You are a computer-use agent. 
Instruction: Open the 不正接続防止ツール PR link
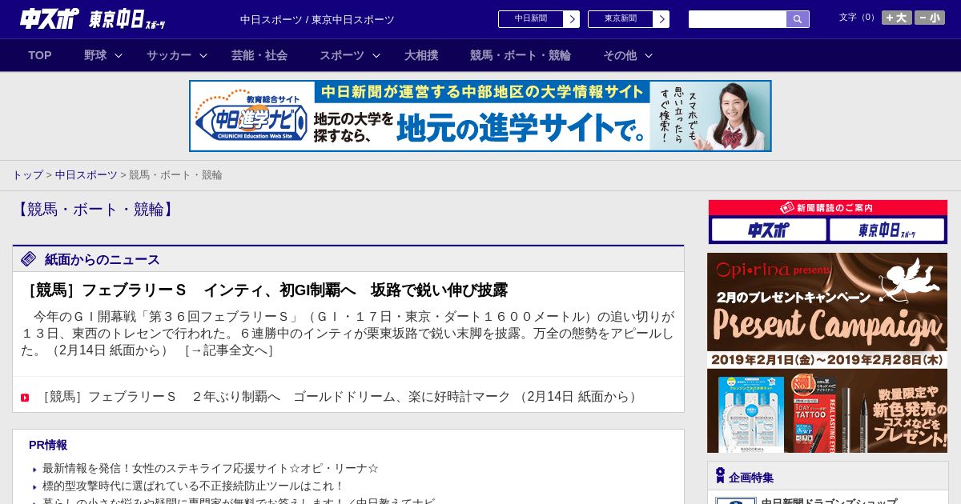tap(193, 486)
